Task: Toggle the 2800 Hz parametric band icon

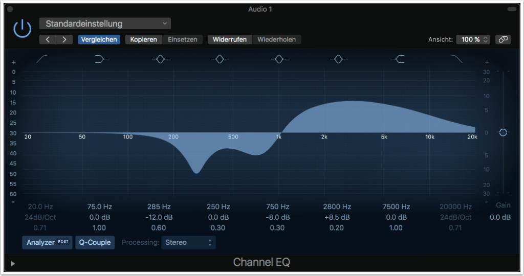Action: pyautogui.click(x=338, y=60)
